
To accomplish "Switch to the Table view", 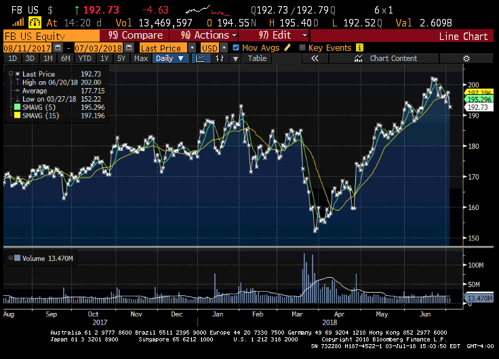I will (258, 58).
